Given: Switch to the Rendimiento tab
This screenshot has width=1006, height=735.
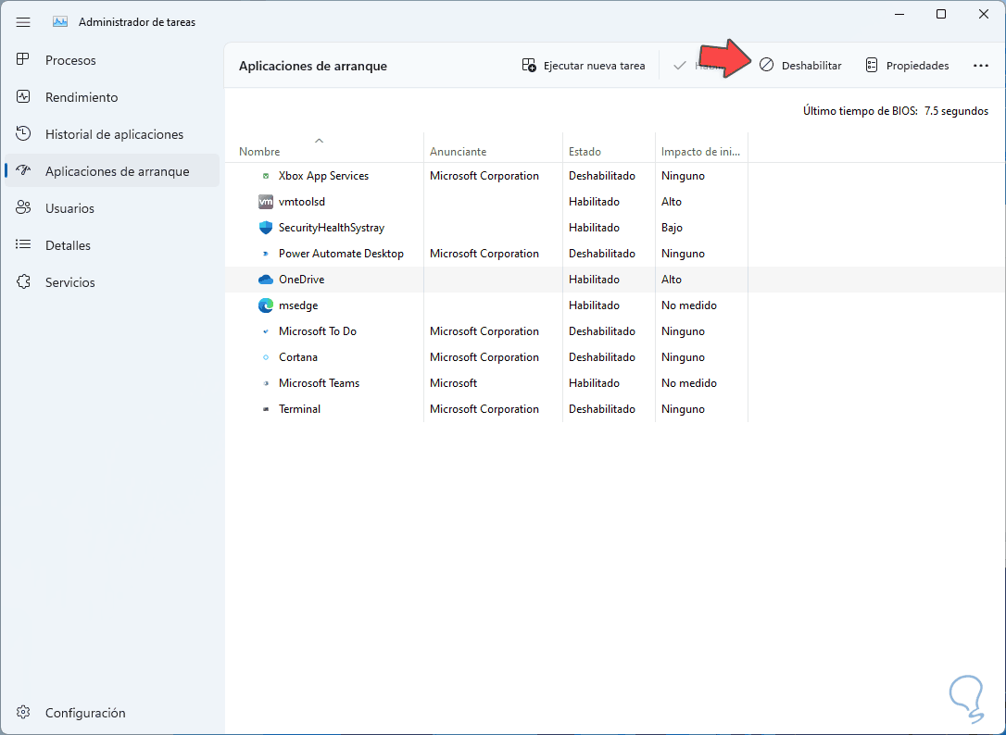Looking at the screenshot, I should tap(82, 97).
